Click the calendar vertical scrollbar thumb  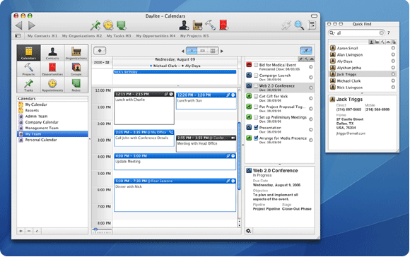(239, 156)
